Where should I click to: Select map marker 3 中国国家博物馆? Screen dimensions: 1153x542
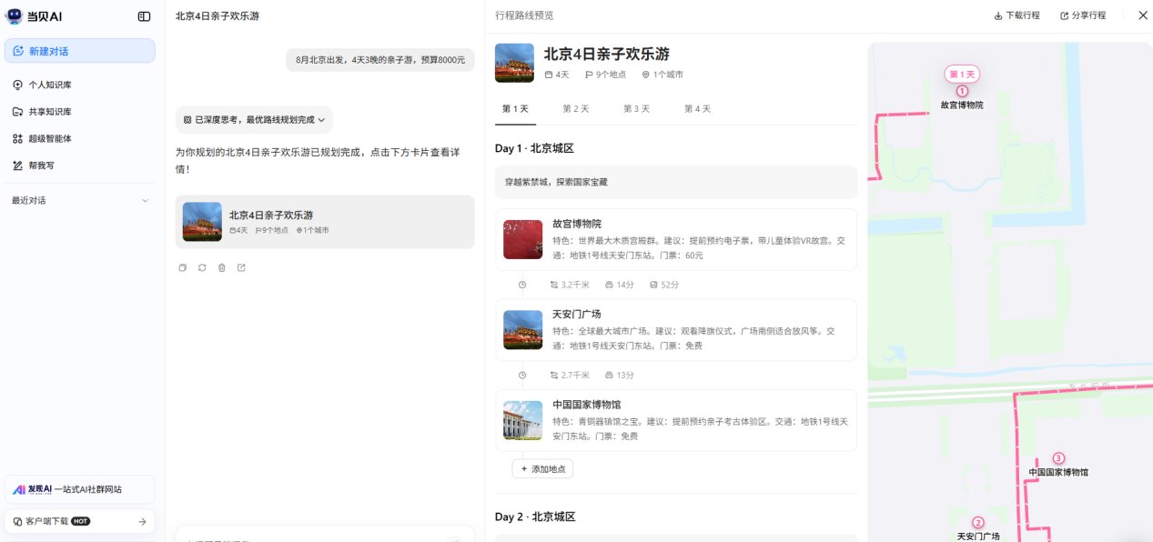click(x=1058, y=458)
